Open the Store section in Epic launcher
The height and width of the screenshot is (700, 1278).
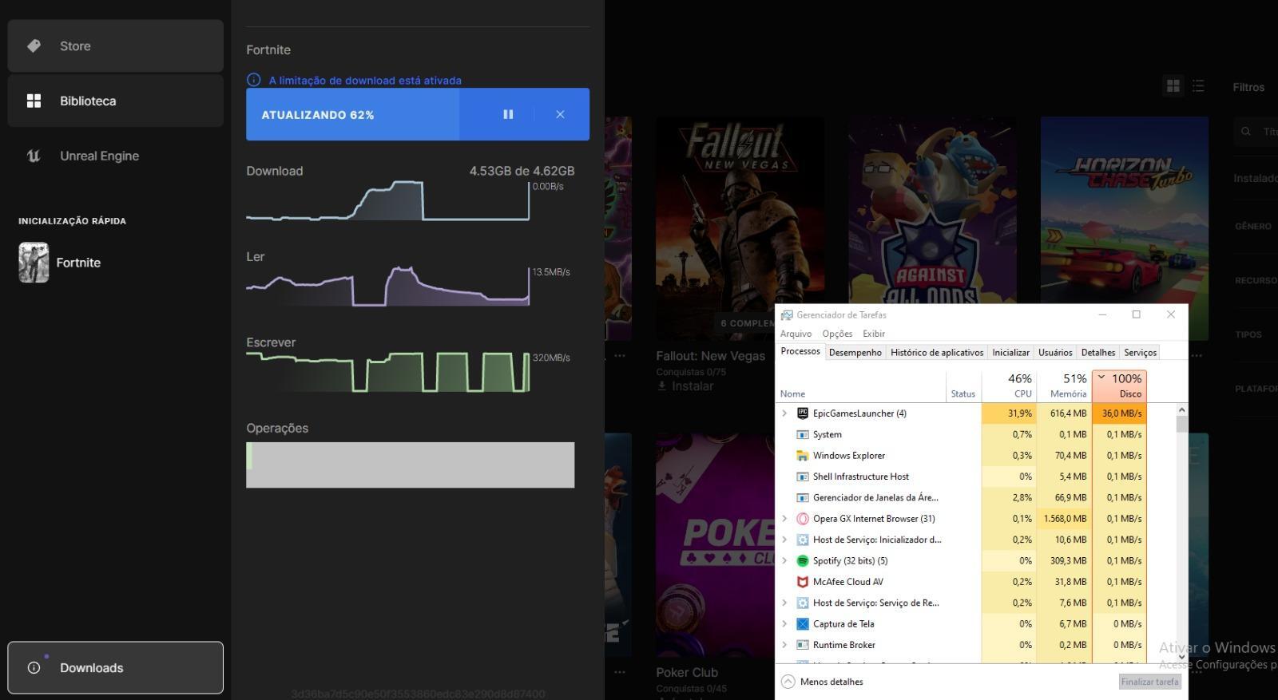pos(115,46)
